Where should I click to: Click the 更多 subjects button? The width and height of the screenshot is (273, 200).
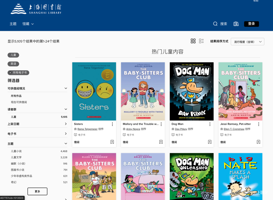tap(37, 191)
